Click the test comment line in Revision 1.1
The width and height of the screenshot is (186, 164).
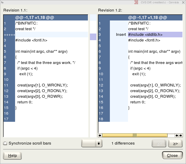(x=46, y=63)
